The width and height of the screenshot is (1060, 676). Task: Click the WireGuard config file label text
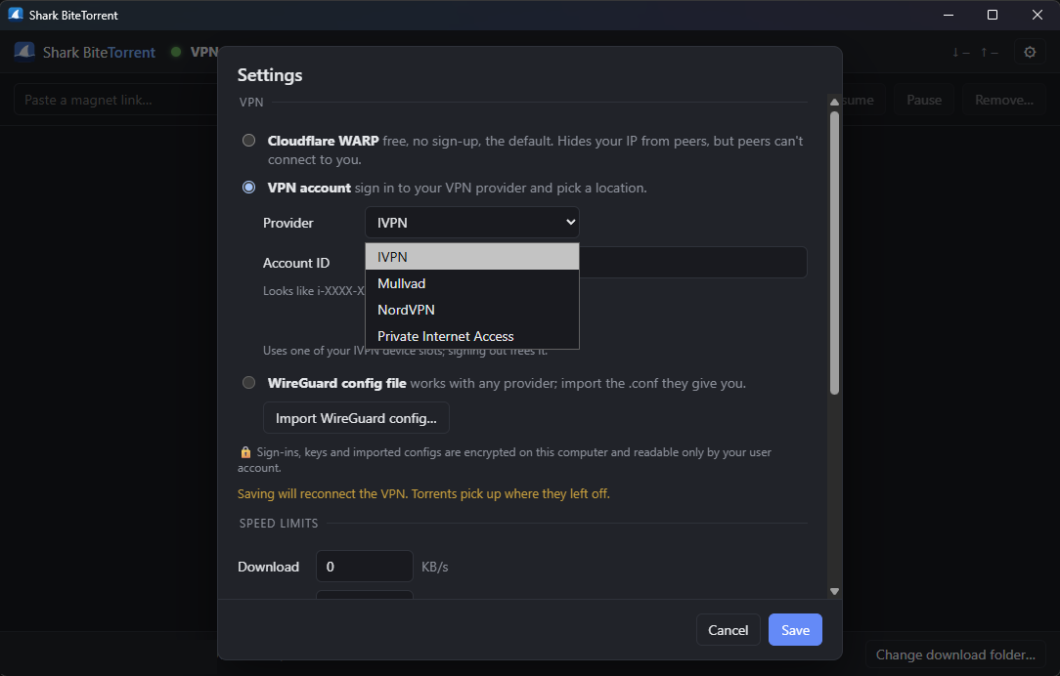pyautogui.click(x=336, y=383)
